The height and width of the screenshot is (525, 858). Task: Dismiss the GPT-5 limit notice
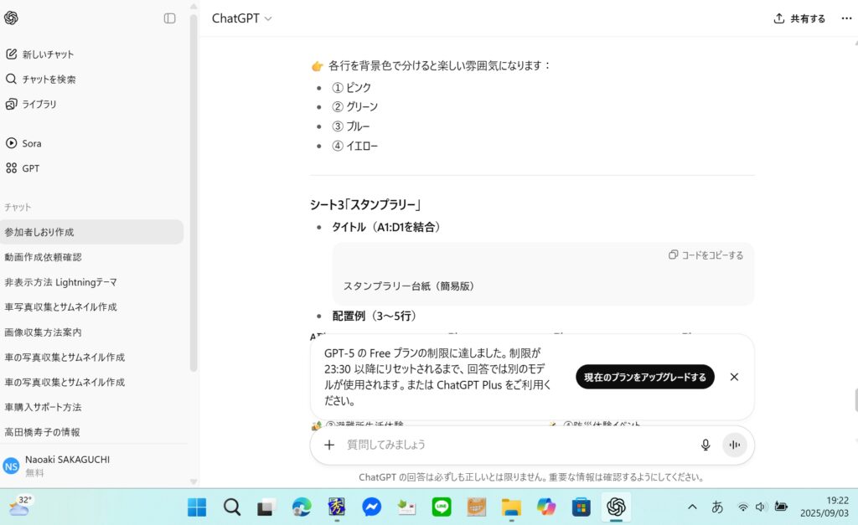734,377
